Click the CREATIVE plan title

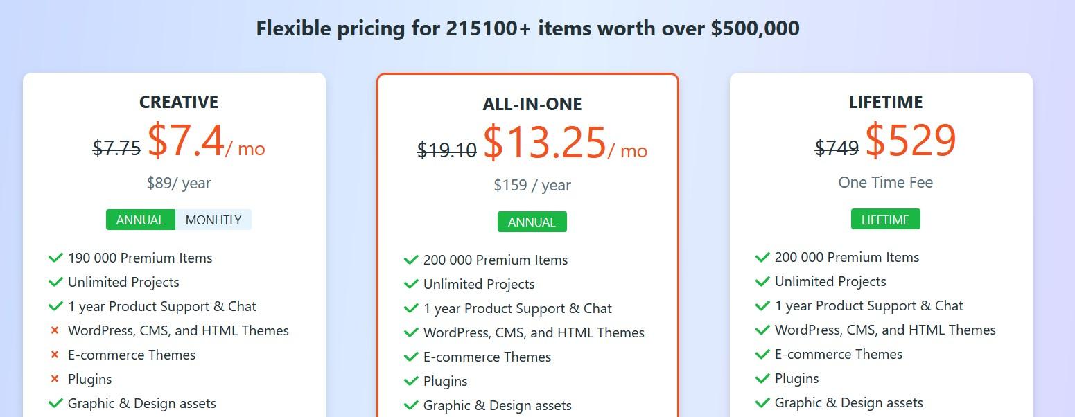179,102
